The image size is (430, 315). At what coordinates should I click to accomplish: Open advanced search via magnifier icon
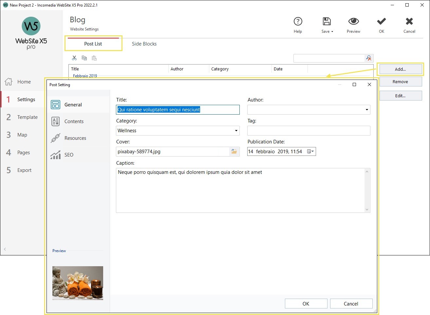point(369,58)
